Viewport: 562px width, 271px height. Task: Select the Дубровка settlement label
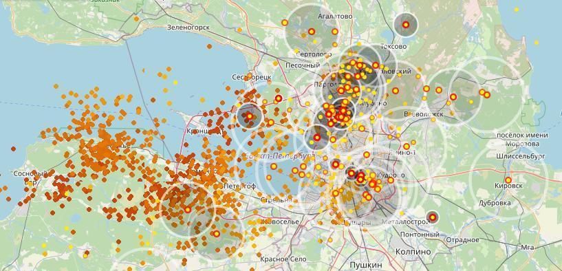click(495, 203)
